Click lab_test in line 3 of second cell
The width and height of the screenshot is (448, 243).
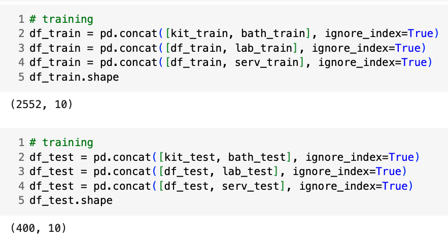[x=248, y=171]
